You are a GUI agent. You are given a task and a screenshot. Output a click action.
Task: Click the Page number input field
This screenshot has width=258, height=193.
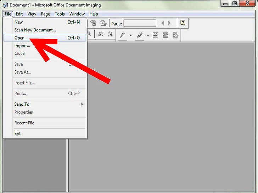tap(140, 23)
